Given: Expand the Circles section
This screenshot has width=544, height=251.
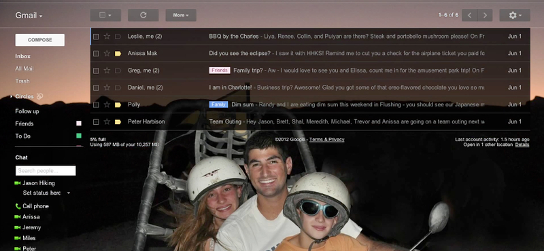Looking at the screenshot, I should click(x=12, y=96).
